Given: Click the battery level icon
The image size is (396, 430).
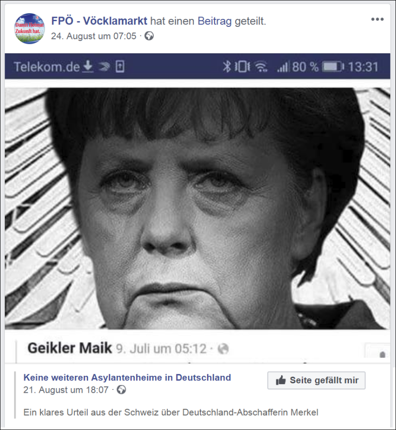Looking at the screenshot, I should click(x=333, y=66).
